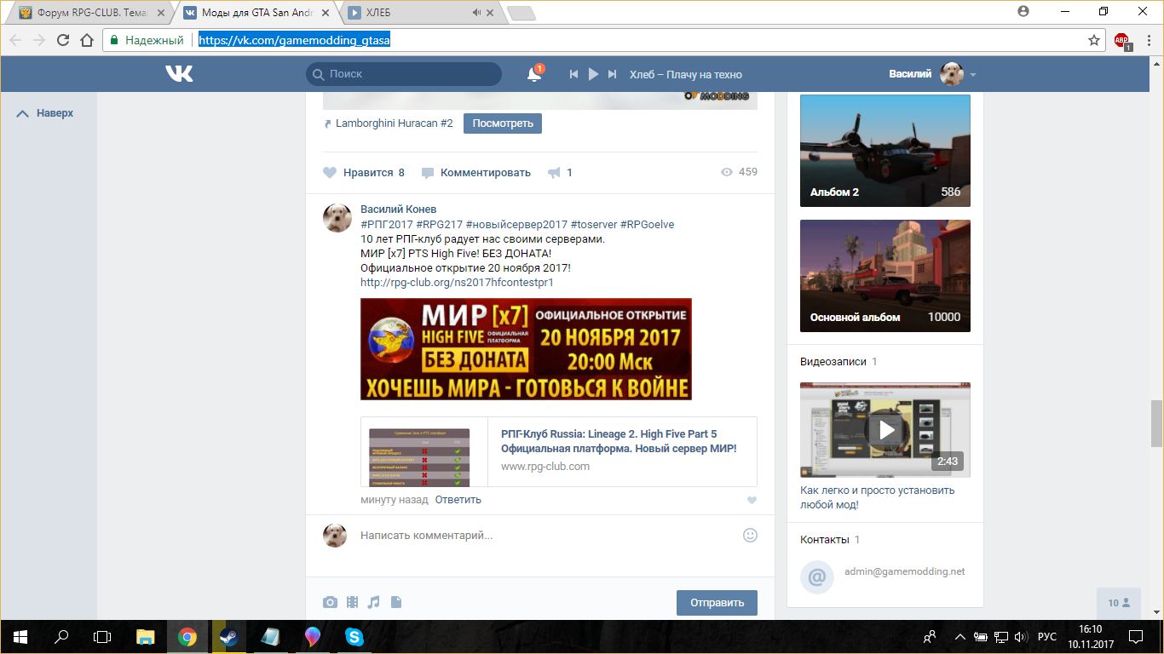Image resolution: width=1164 pixels, height=654 pixels.
Task: Open Chrome user profile icon
Action: coord(1023,11)
